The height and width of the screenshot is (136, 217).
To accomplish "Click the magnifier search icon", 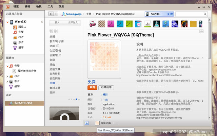I will (205, 14).
